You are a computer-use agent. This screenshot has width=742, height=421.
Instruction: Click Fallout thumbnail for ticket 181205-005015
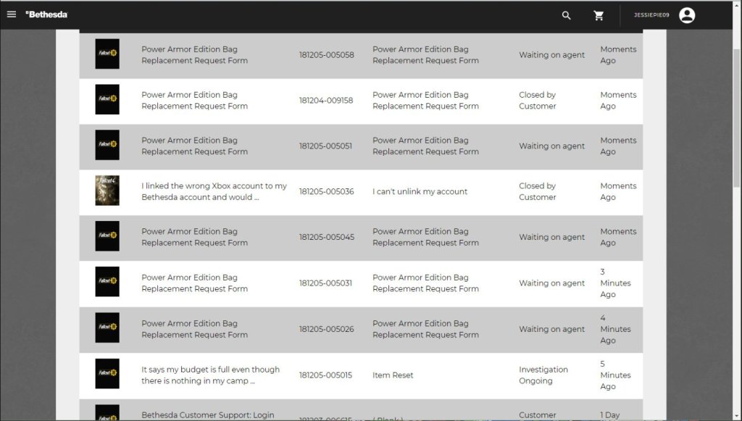(x=107, y=373)
